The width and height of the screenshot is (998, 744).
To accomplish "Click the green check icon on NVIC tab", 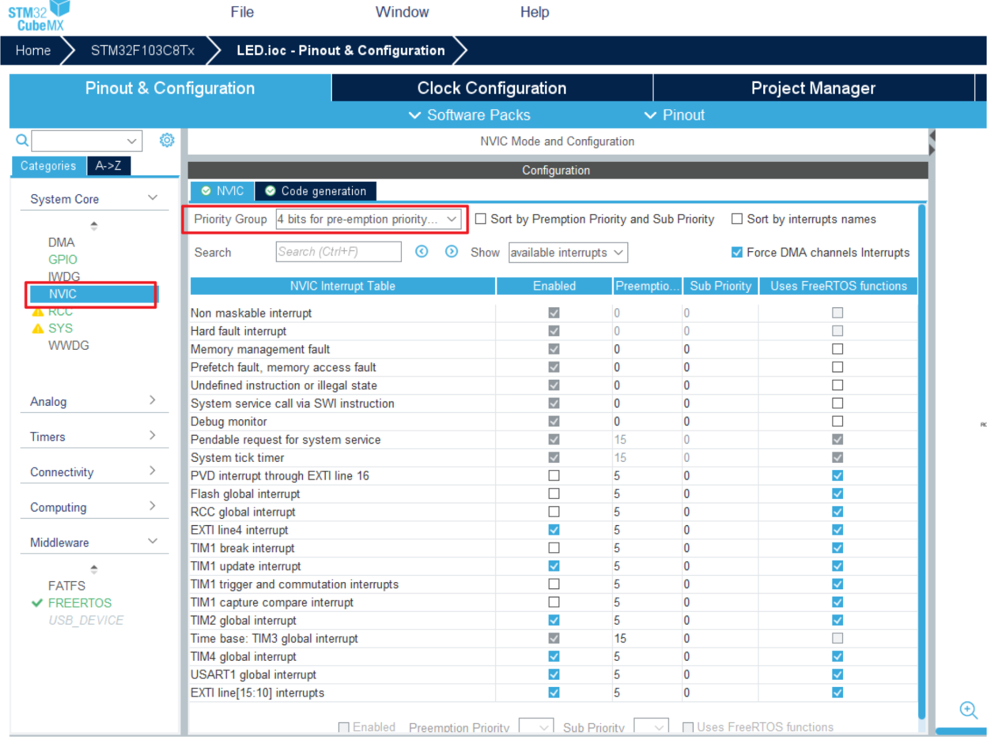I will [x=206, y=191].
